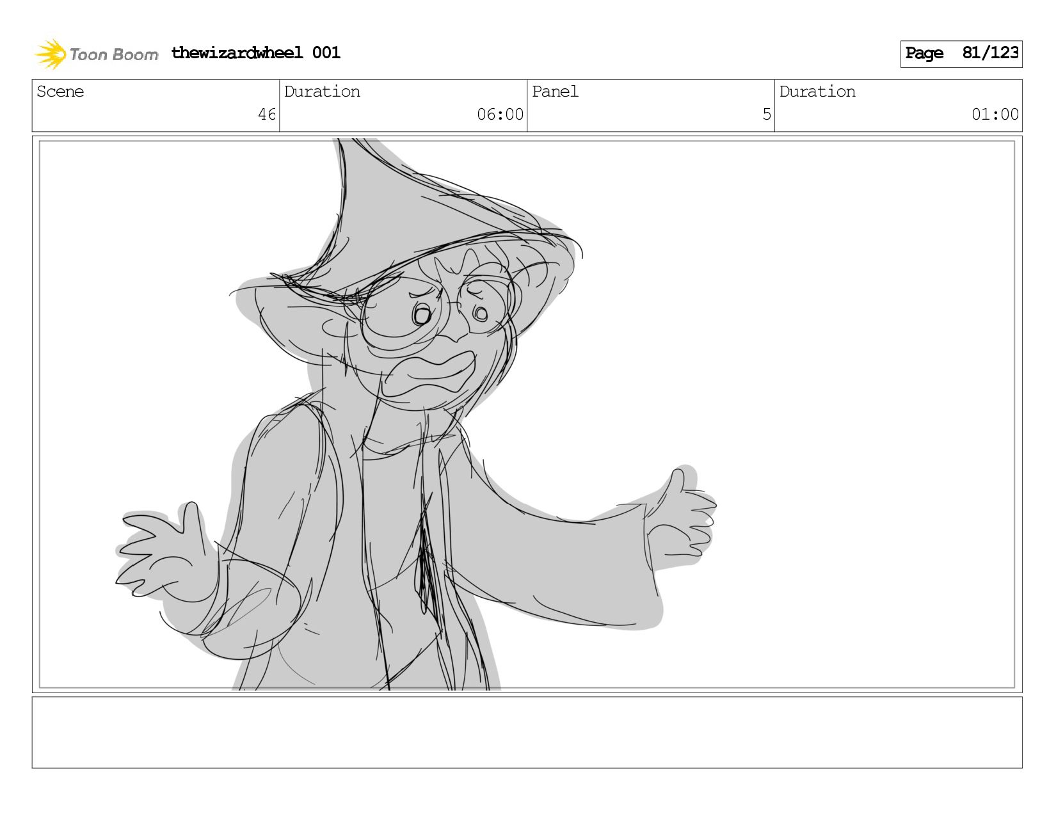The width and height of the screenshot is (1056, 816).
Task: Click the Panel label
Action: click(555, 92)
